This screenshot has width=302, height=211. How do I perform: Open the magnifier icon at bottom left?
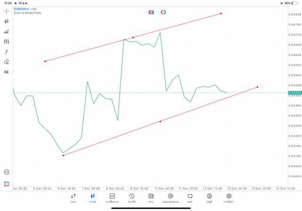coord(7,172)
